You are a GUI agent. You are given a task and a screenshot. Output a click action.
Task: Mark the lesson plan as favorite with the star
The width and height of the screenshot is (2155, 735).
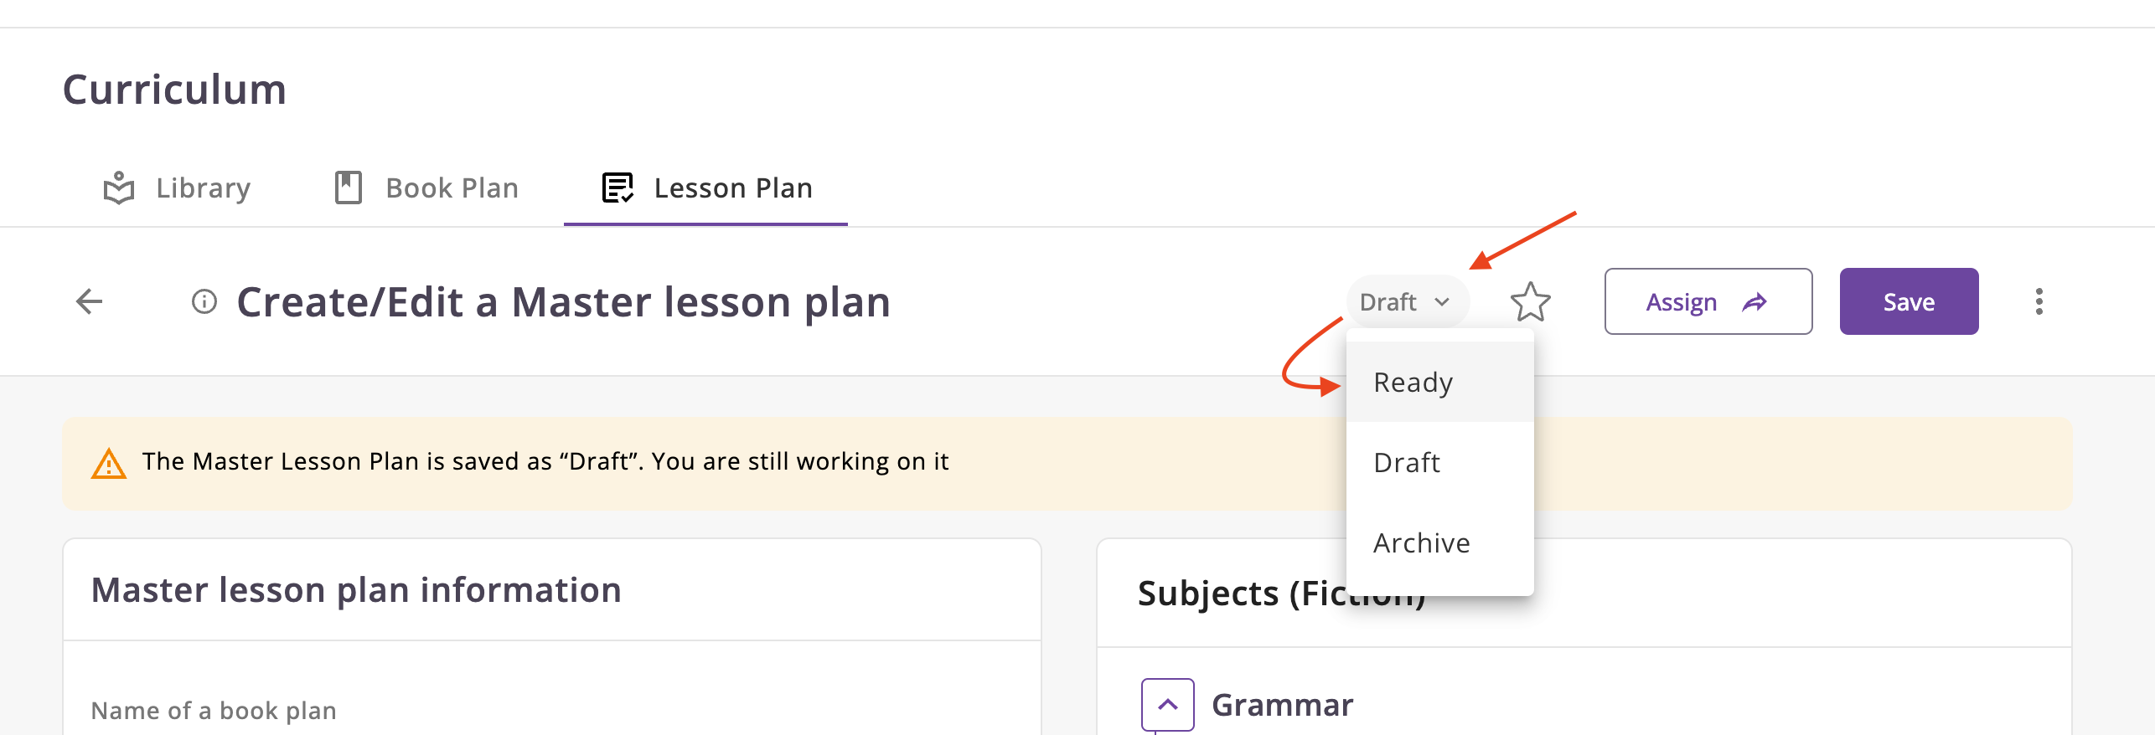click(1530, 302)
